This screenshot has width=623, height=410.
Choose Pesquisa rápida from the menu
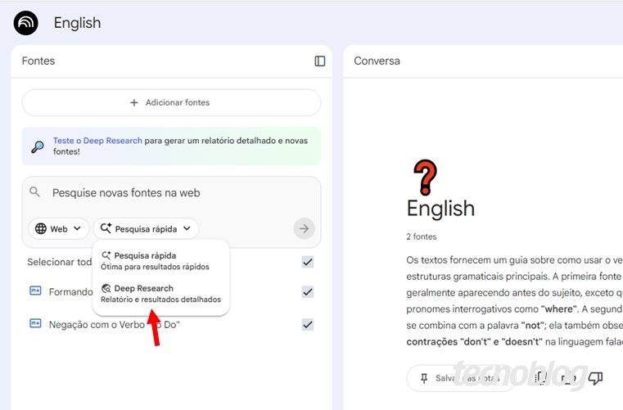(x=145, y=256)
